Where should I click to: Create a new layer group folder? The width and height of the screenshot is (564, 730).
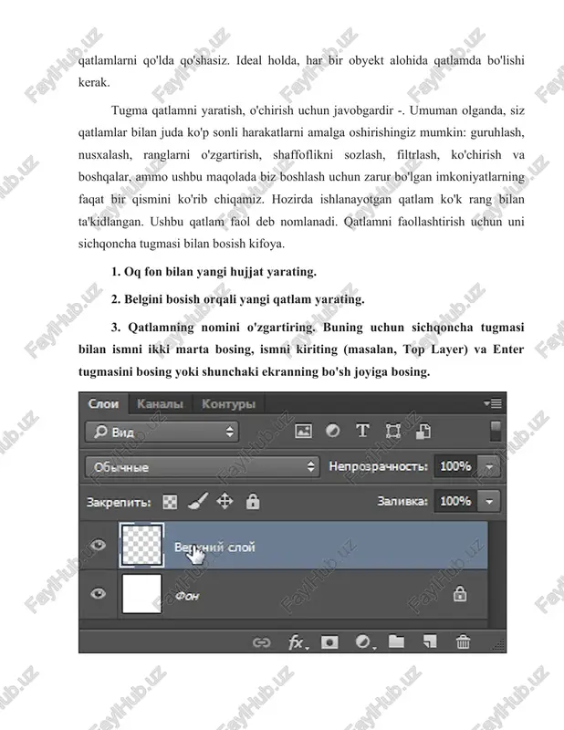(x=396, y=642)
